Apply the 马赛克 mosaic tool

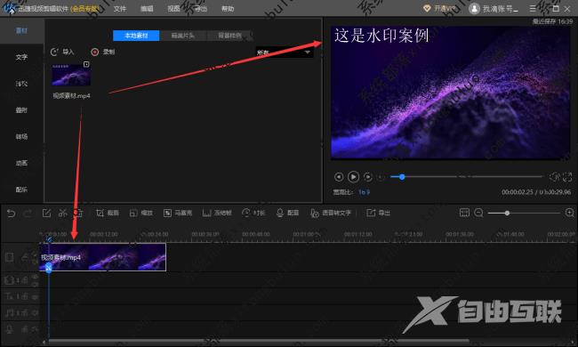click(x=178, y=213)
